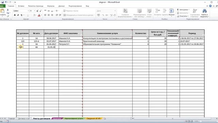The image size is (218, 123).
Task: Switch to sheet tab Наименование услуги
Action: (74, 119)
